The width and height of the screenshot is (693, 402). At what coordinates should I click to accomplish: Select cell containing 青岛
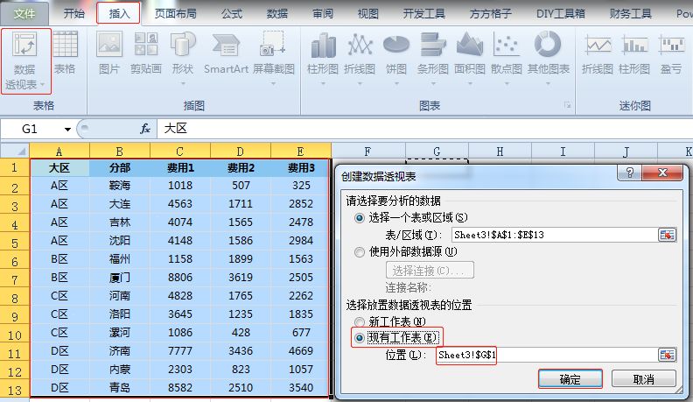pyautogui.click(x=119, y=388)
